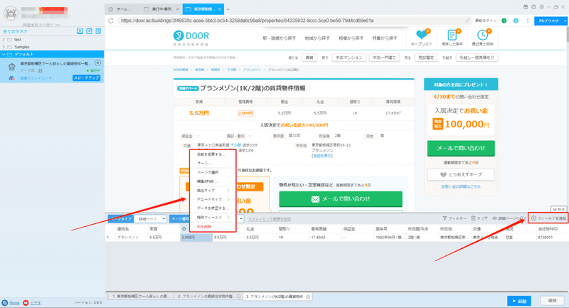This screenshot has width=569, height=308.
Task: Expand the 抽出タイプ submenu
Action: (228, 191)
